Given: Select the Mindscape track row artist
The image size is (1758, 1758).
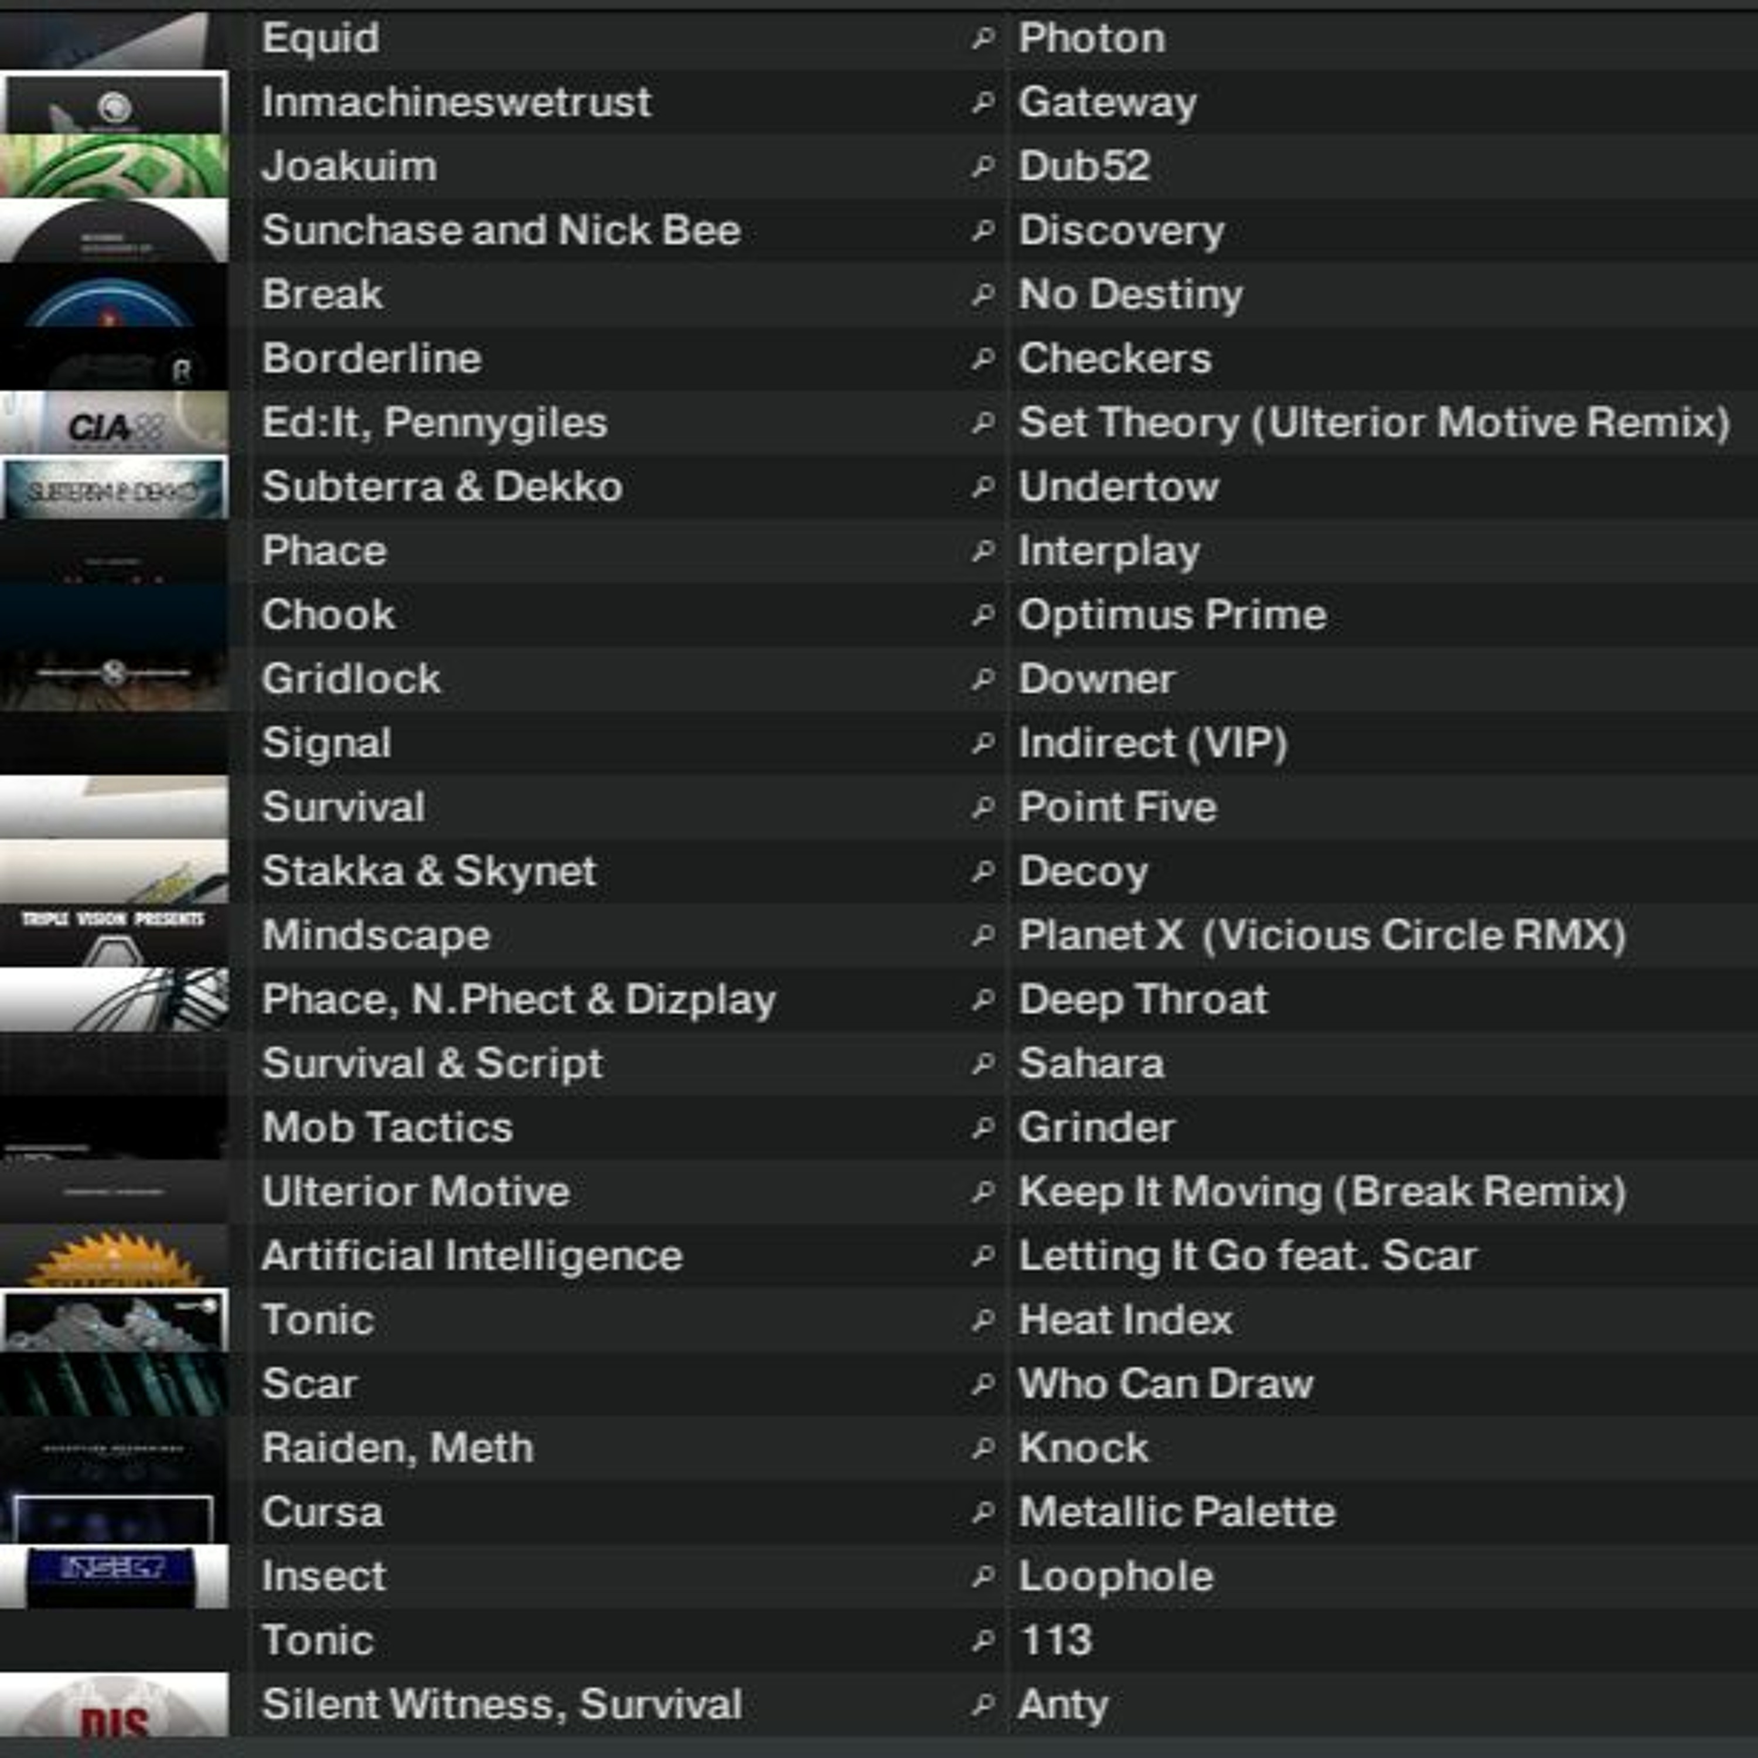Looking at the screenshot, I should point(376,935).
